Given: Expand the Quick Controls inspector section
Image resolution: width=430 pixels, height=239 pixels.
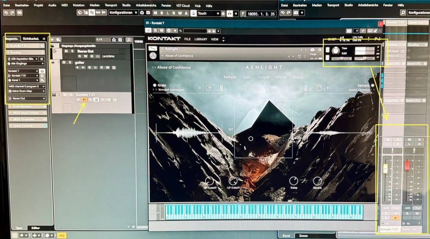Looking at the screenshot, I should point(28,125).
